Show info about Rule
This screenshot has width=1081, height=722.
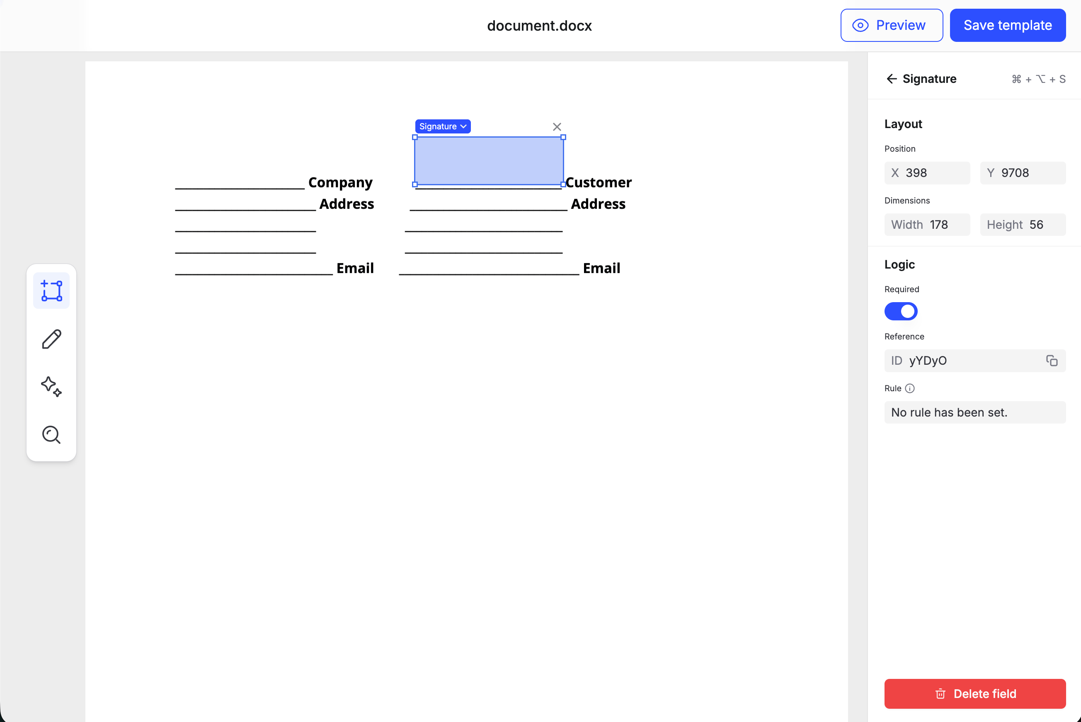(910, 389)
